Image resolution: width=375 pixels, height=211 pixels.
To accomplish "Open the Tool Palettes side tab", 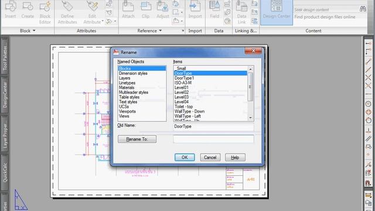I will [x=5, y=56].
